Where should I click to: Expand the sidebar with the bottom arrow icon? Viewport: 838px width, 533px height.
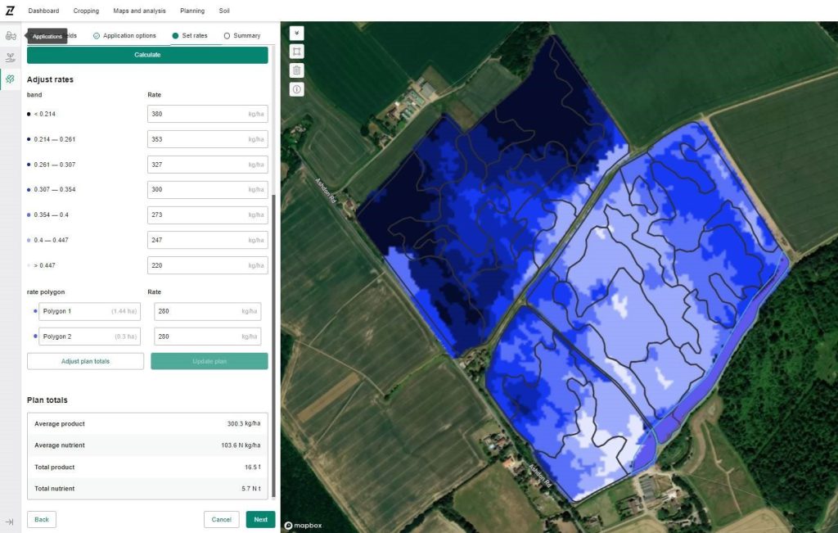tap(10, 522)
